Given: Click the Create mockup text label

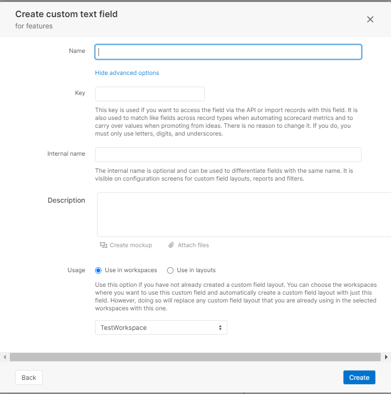Looking at the screenshot, I should [x=131, y=245].
